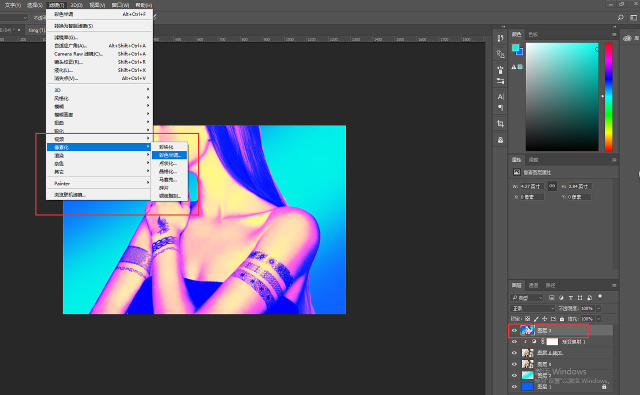The image size is (640, 395).
Task: Filter layers by type layers icon
Action: 571,297
